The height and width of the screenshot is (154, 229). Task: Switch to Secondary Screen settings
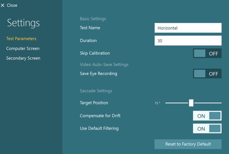coord(23,58)
